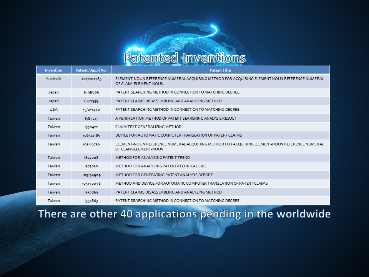369x277 pixels.
Task: Click application number 15/011440
Action: click(x=91, y=110)
